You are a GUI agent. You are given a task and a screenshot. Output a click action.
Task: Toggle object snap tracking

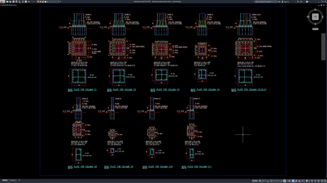point(282,181)
